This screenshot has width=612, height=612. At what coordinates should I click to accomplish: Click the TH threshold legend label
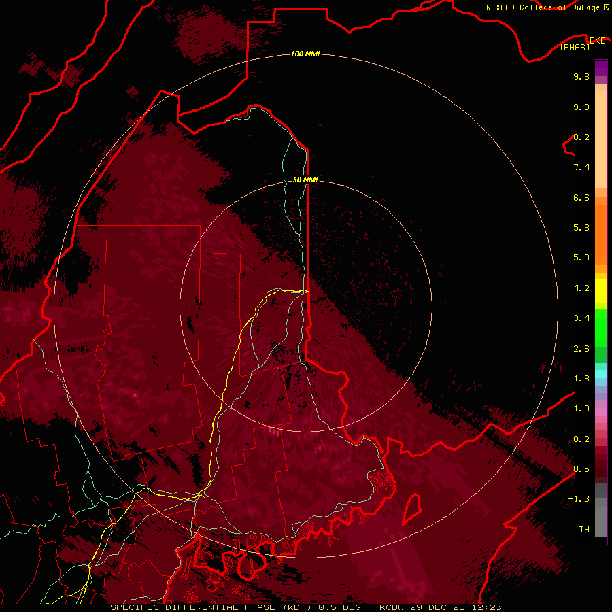click(584, 530)
